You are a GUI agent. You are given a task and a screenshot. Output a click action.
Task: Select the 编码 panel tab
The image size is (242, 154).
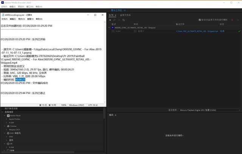111,115
